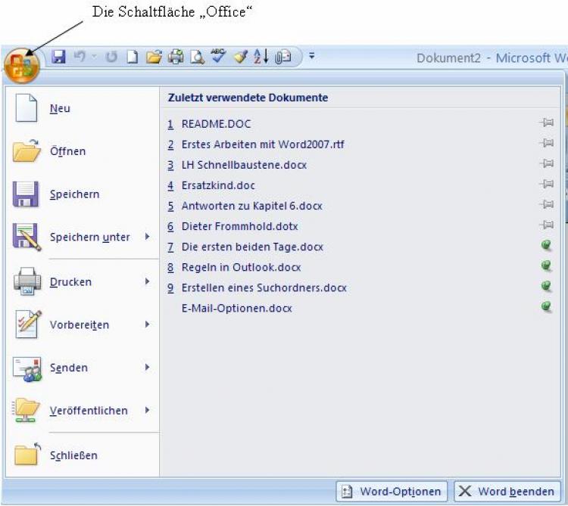Run Spelling check with the ABC icon
Image resolution: width=568 pixels, height=506 pixels.
(x=219, y=57)
